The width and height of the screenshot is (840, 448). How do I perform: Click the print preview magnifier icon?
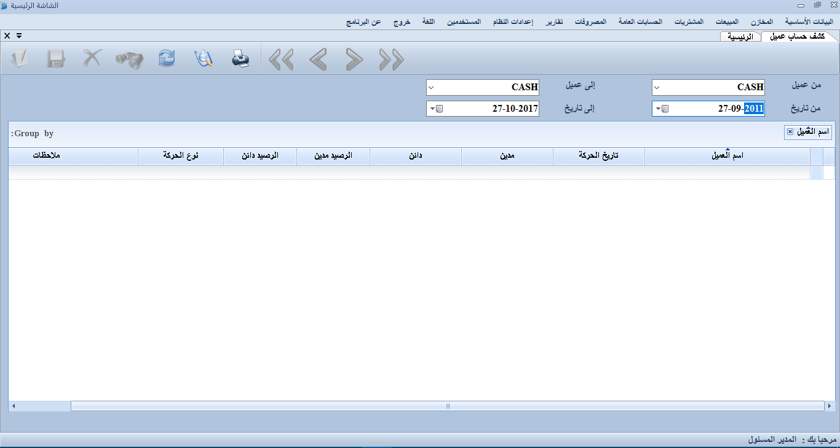point(204,59)
